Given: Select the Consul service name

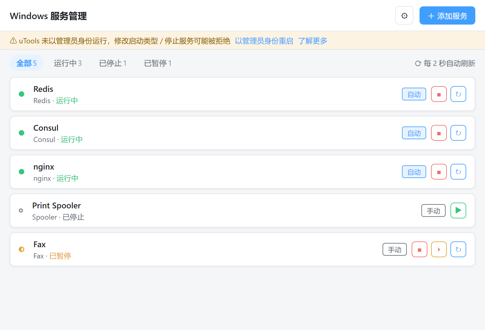Looking at the screenshot, I should [x=46, y=128].
